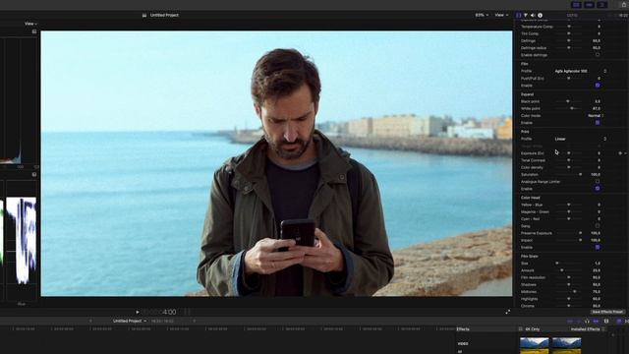This screenshot has width=629, height=354.
Task: Toggle the Expand section Enable checkbox
Action: point(598,122)
